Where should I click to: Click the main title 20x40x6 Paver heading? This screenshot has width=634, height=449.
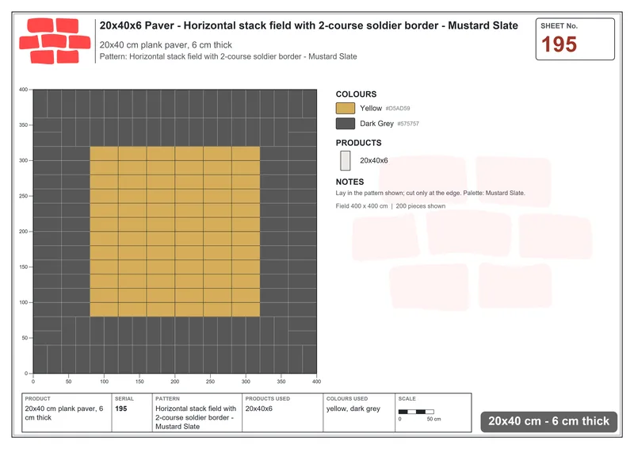click(309, 25)
